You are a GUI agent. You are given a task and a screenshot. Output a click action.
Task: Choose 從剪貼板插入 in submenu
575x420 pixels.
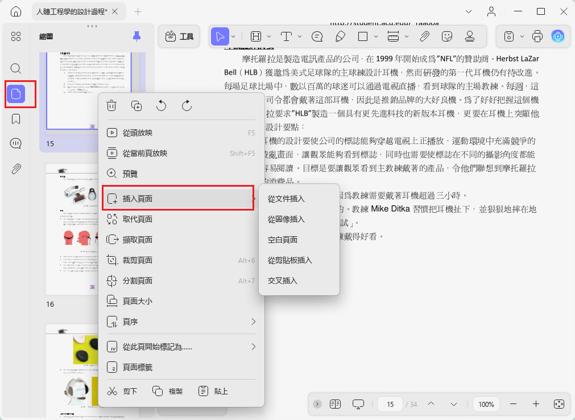tap(299, 260)
